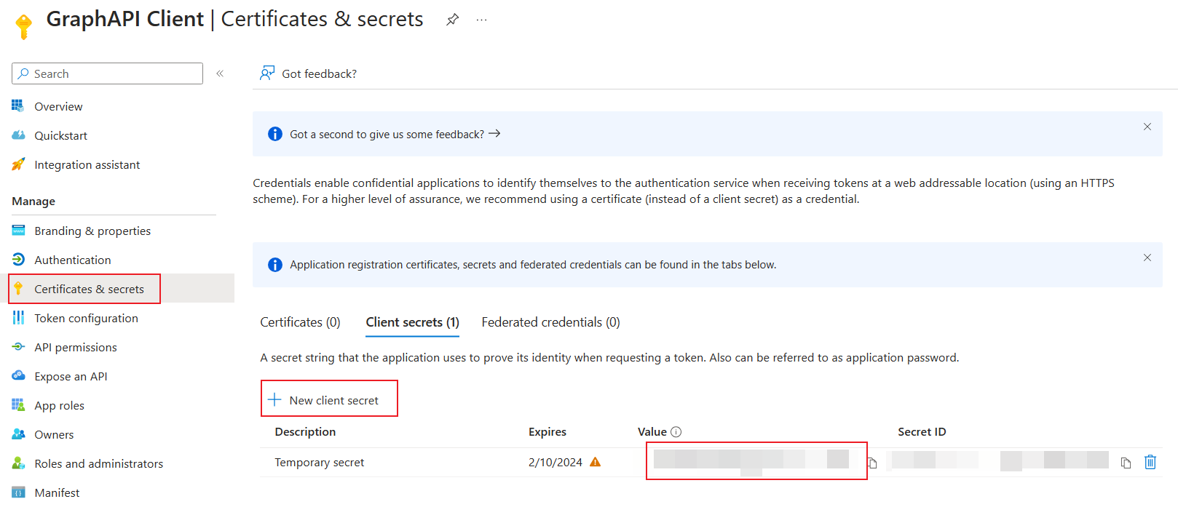
Task: Copy the secret Value to clipboard
Action: (x=872, y=463)
